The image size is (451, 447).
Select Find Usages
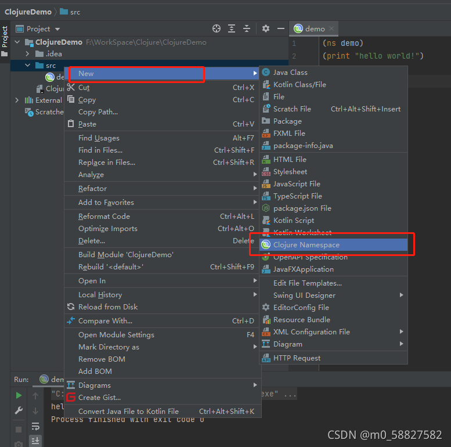[x=163, y=138]
